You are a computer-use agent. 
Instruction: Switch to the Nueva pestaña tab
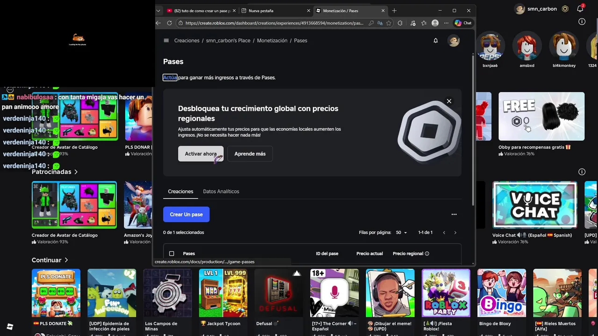[276, 10]
